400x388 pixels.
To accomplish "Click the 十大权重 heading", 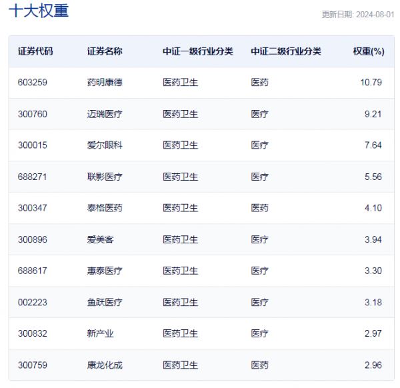I will pos(39,11).
